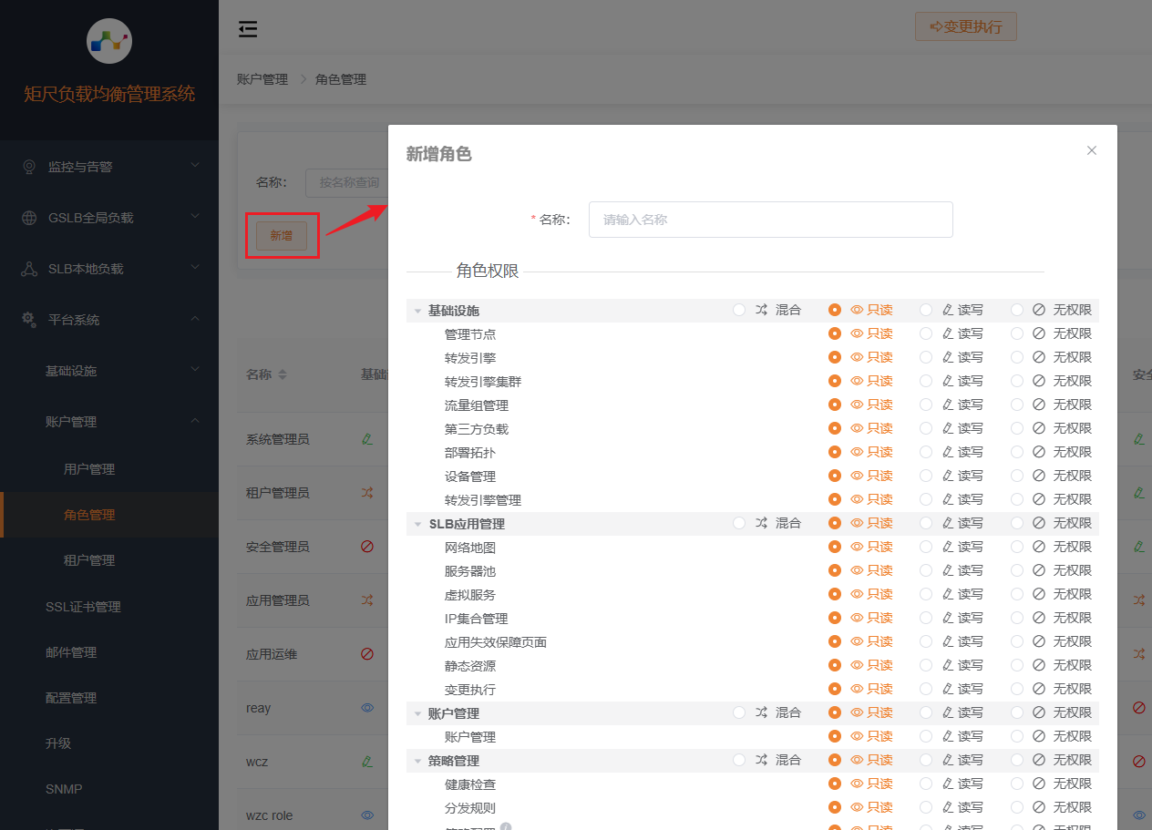
Task: Collapse the 策略管理 permission group
Action: click(418, 761)
